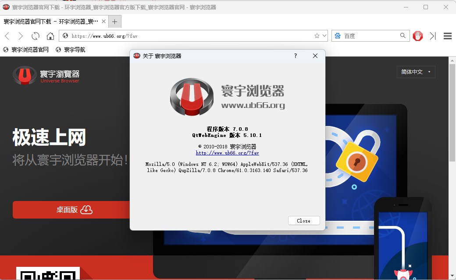Expand the address bar history dropdown
456x280 pixels.
(x=324, y=36)
